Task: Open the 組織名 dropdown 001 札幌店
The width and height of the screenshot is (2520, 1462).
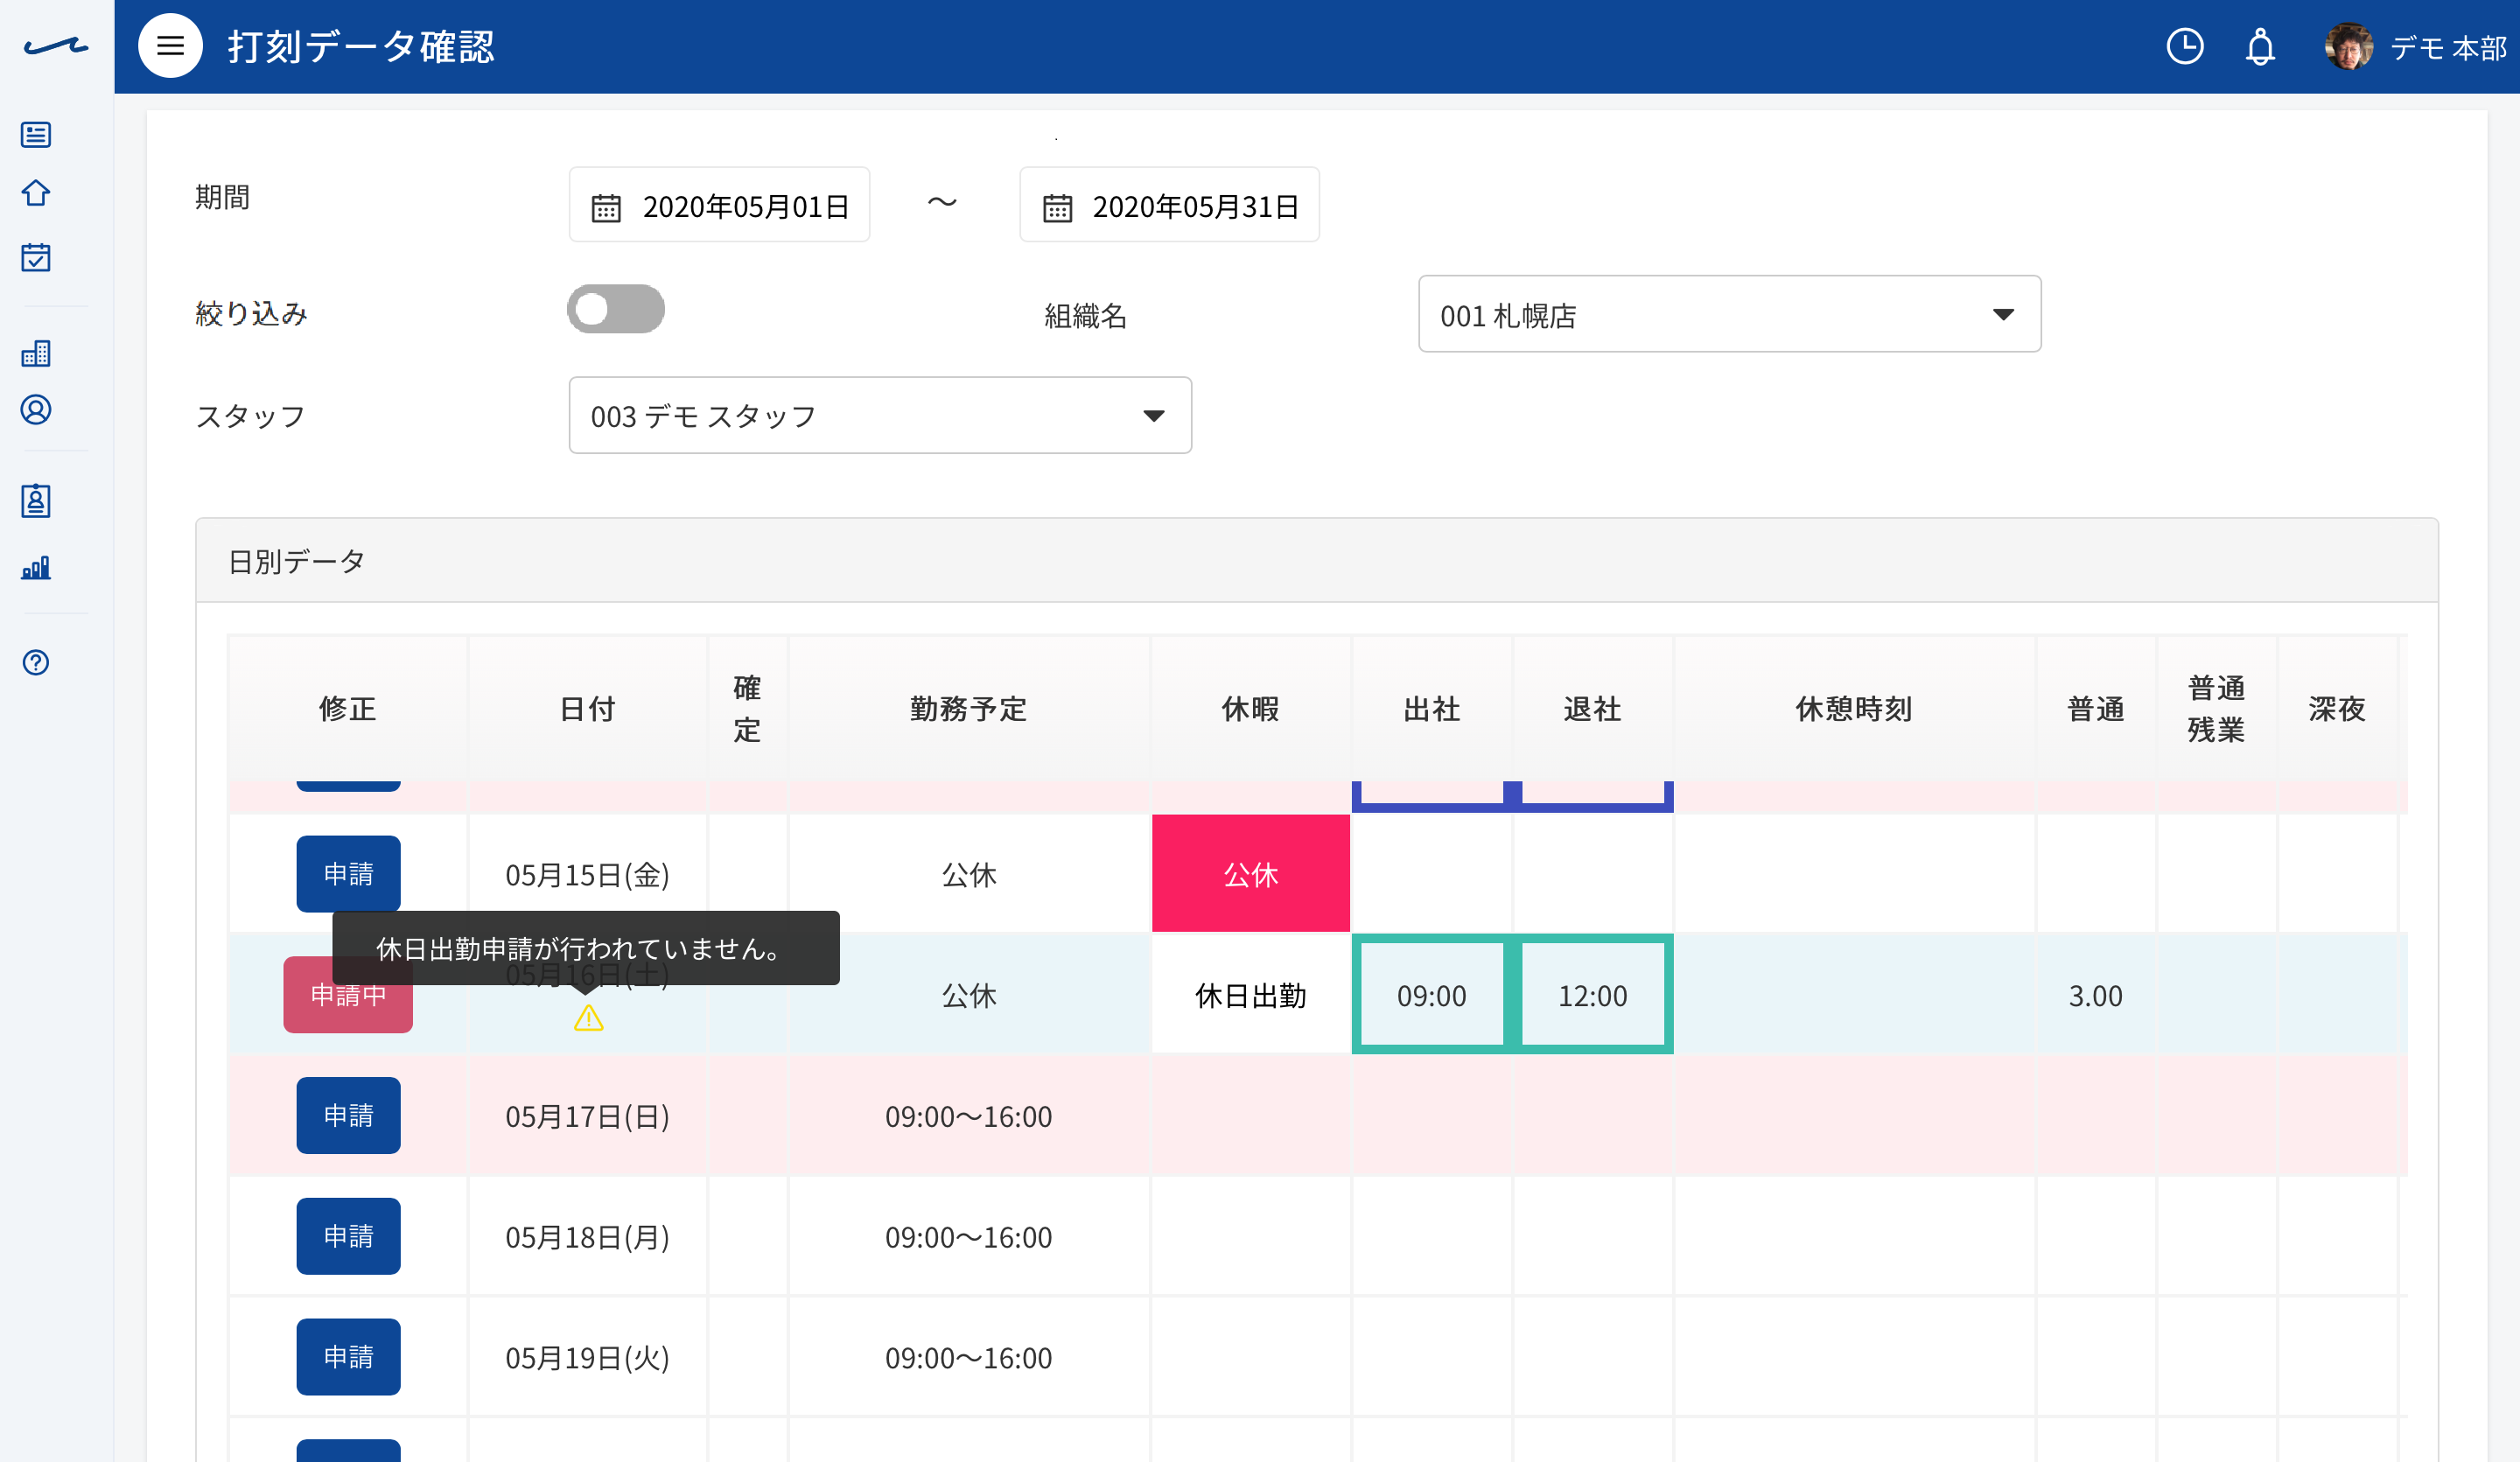Action: click(1729, 314)
